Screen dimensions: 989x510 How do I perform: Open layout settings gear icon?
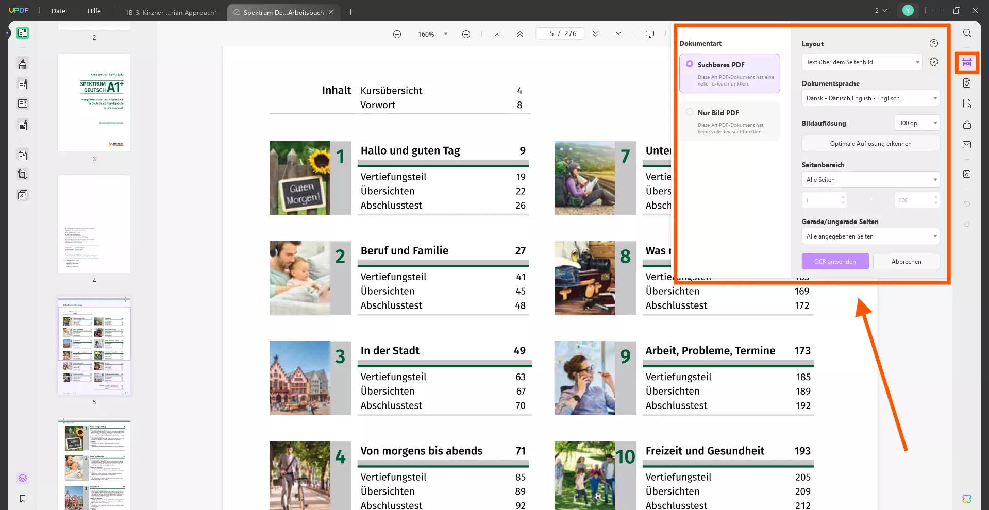coord(933,62)
